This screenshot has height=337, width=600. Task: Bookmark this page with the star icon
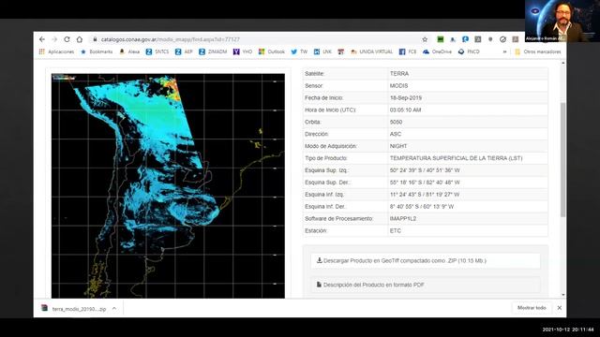425,39
